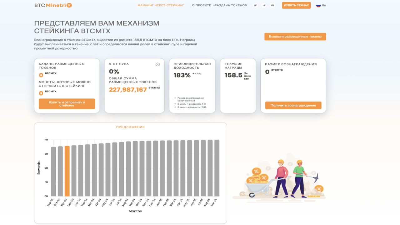This screenshot has width=400, height=225.
Task: Select the Jun-24 bar in chart
Action: click(115, 169)
